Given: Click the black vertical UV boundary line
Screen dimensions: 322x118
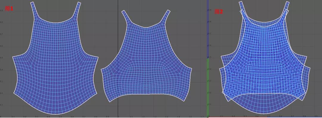Looking at the screenshot, I should click(x=118, y=59).
